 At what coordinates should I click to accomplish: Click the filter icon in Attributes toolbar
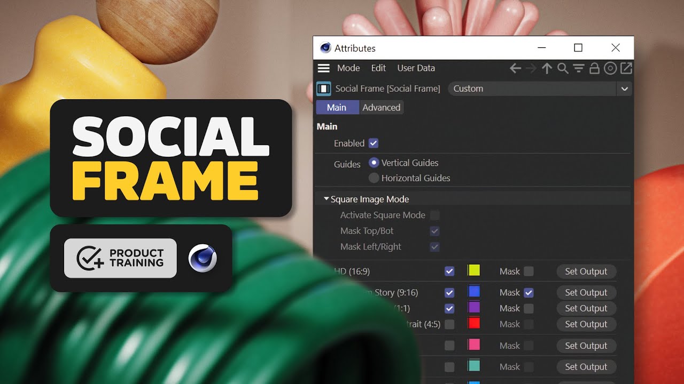(x=578, y=68)
